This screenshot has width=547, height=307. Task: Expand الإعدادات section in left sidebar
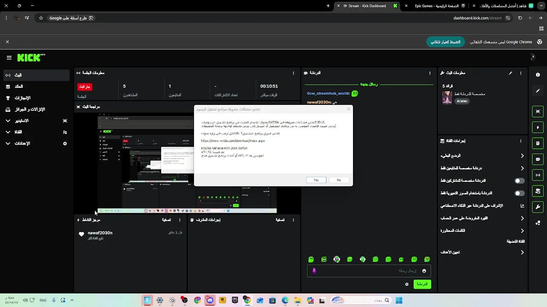click(x=36, y=144)
